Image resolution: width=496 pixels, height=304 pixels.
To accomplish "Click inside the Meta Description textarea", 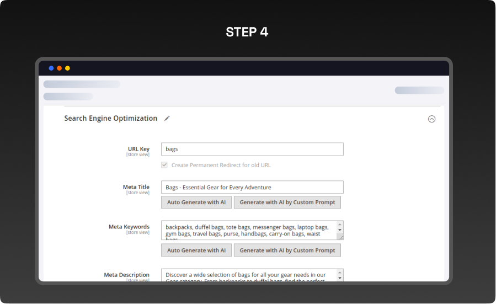I will pyautogui.click(x=248, y=275).
